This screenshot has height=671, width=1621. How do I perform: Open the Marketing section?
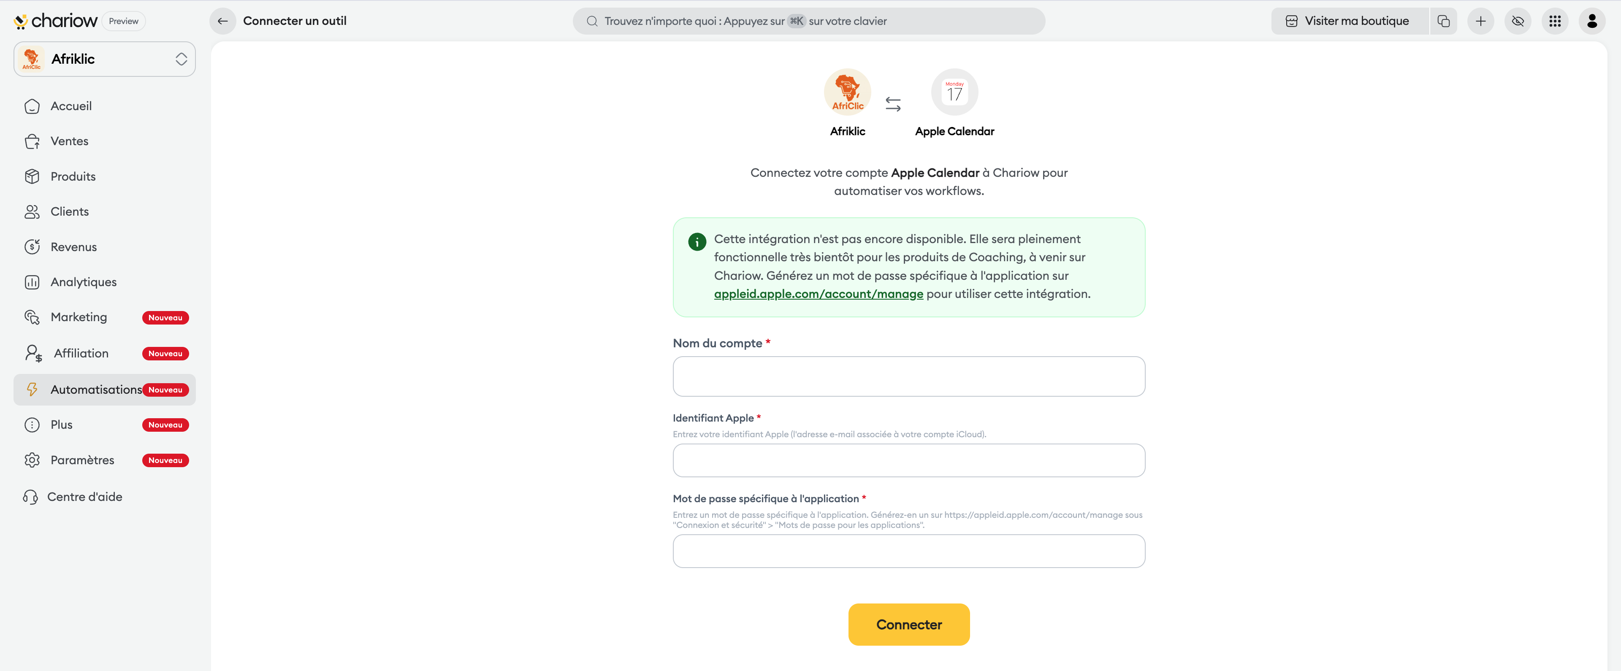coord(79,318)
